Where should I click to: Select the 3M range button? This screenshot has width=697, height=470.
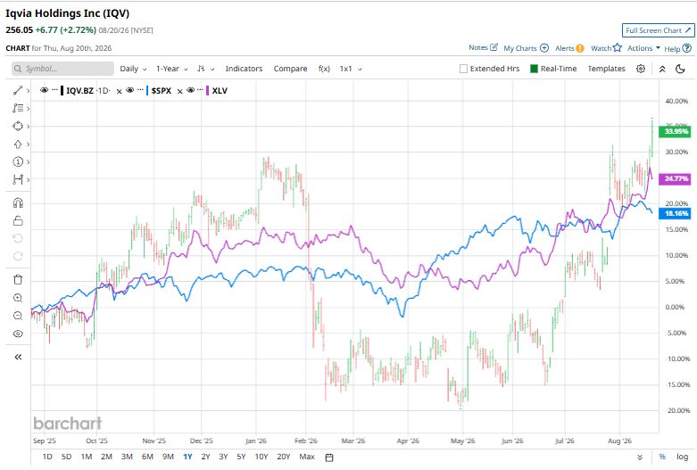(127, 457)
